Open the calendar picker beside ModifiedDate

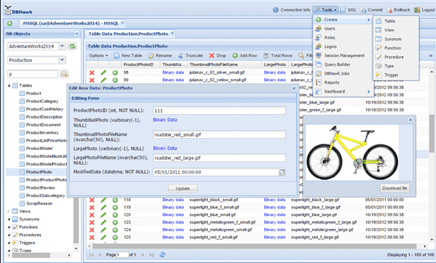click(x=282, y=172)
